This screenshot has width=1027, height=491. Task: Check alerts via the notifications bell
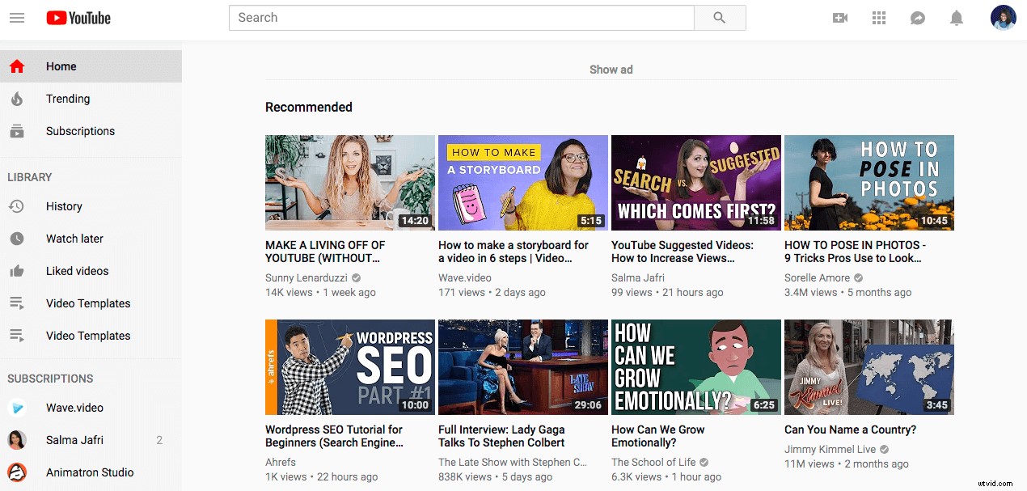[x=957, y=17]
